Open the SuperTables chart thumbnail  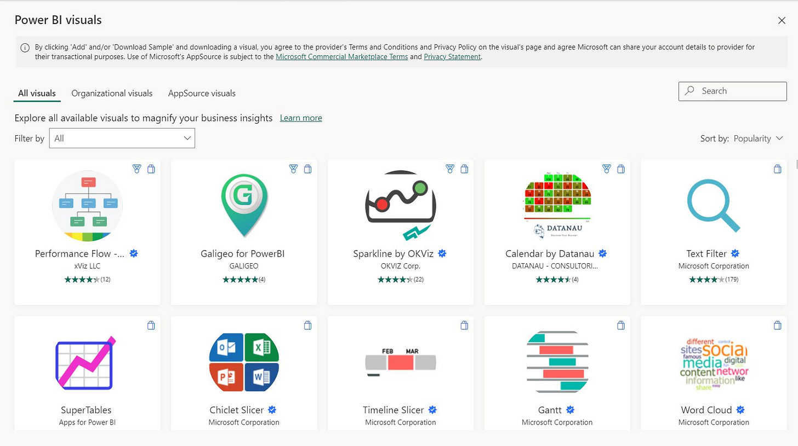[x=87, y=363]
